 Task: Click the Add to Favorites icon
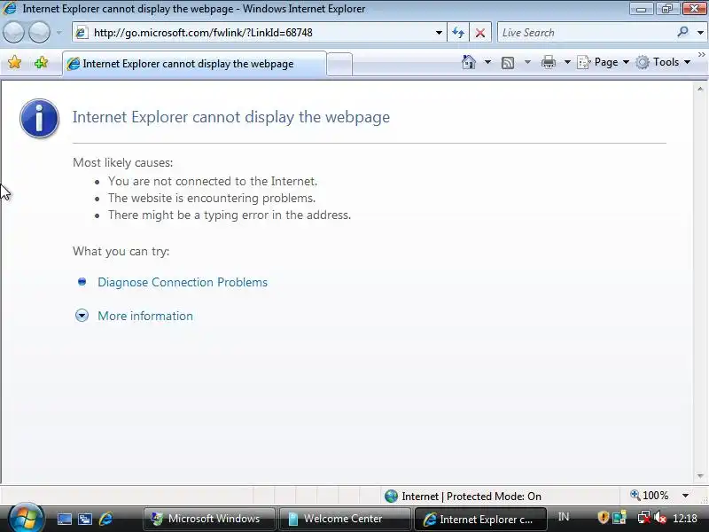tap(41, 62)
